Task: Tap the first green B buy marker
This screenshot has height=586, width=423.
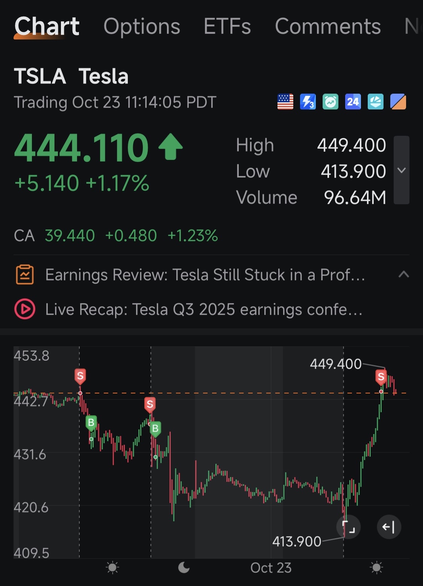Action: (x=91, y=423)
